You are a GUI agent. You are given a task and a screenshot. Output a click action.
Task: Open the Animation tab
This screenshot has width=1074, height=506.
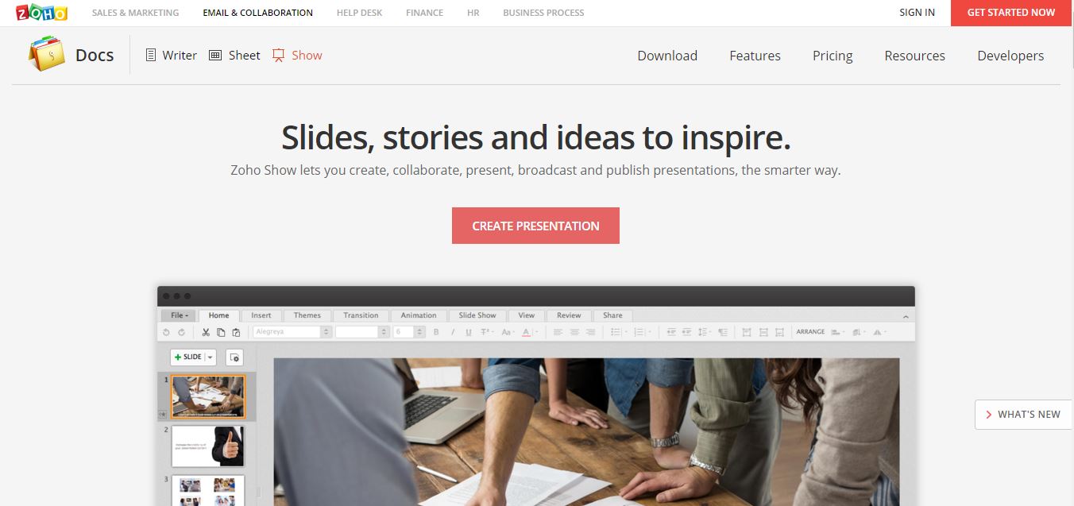click(x=419, y=315)
